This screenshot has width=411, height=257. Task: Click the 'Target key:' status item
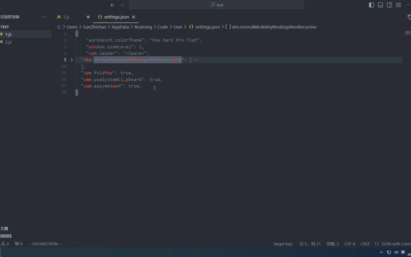pyautogui.click(x=283, y=244)
